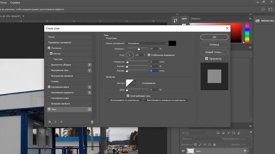Switch to the Образцы panel tab
The image size is (275, 154).
(x=196, y=18)
